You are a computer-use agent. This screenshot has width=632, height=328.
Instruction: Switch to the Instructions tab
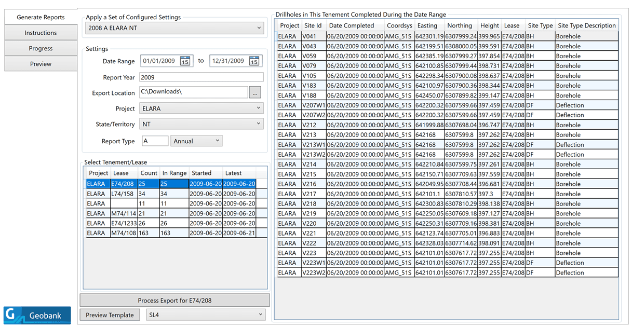click(x=41, y=33)
